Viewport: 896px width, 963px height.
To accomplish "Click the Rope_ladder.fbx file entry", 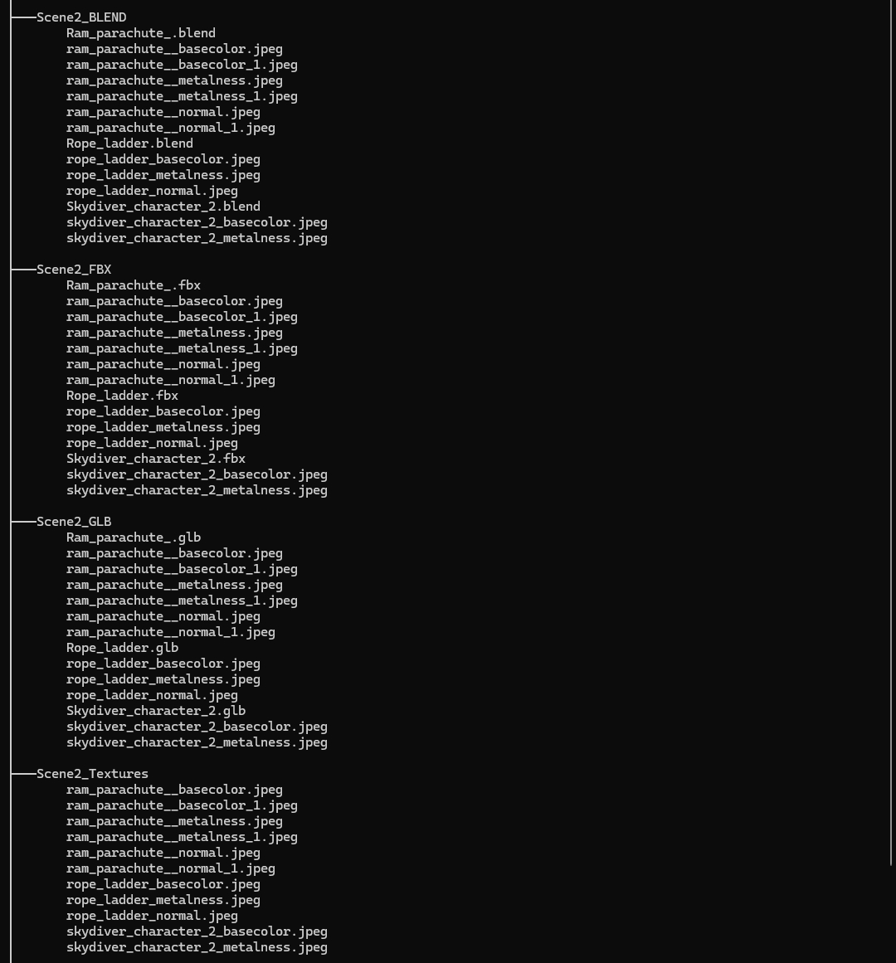I will click(122, 396).
